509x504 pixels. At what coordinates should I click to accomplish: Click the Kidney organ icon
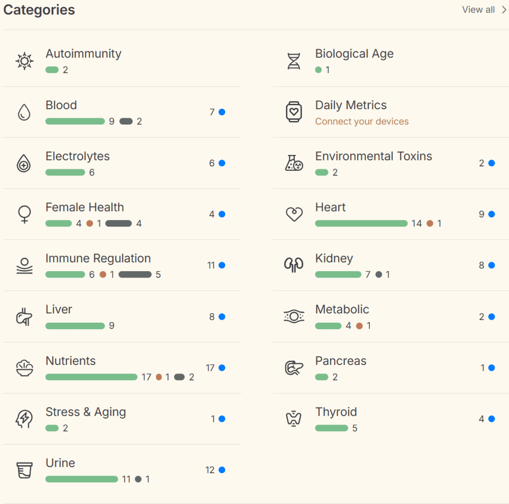coord(294,265)
